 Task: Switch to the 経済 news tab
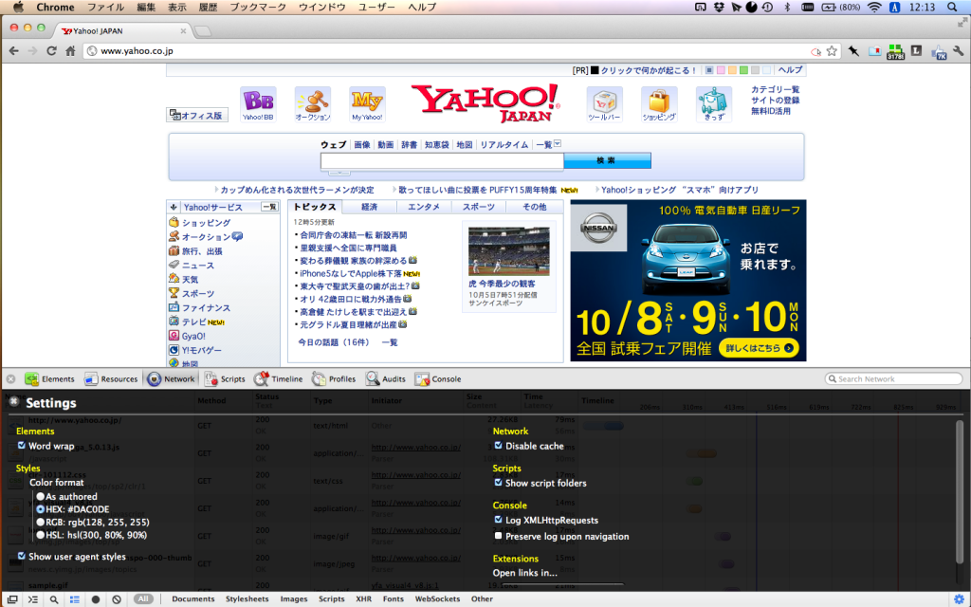tap(369, 207)
